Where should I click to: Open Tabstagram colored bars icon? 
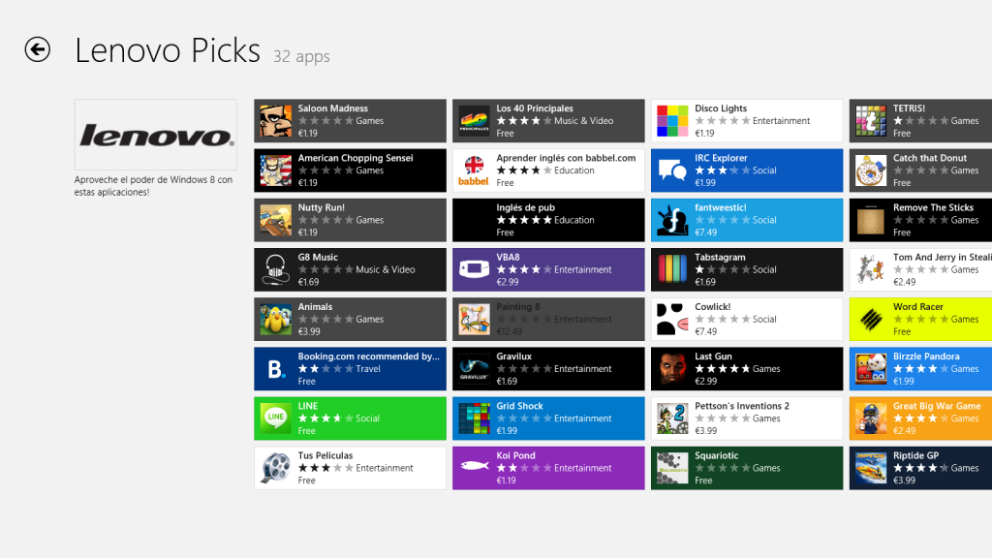pos(672,269)
